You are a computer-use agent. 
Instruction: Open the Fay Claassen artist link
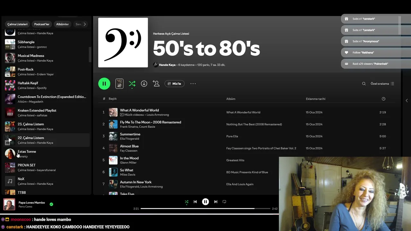pyautogui.click(x=129, y=151)
